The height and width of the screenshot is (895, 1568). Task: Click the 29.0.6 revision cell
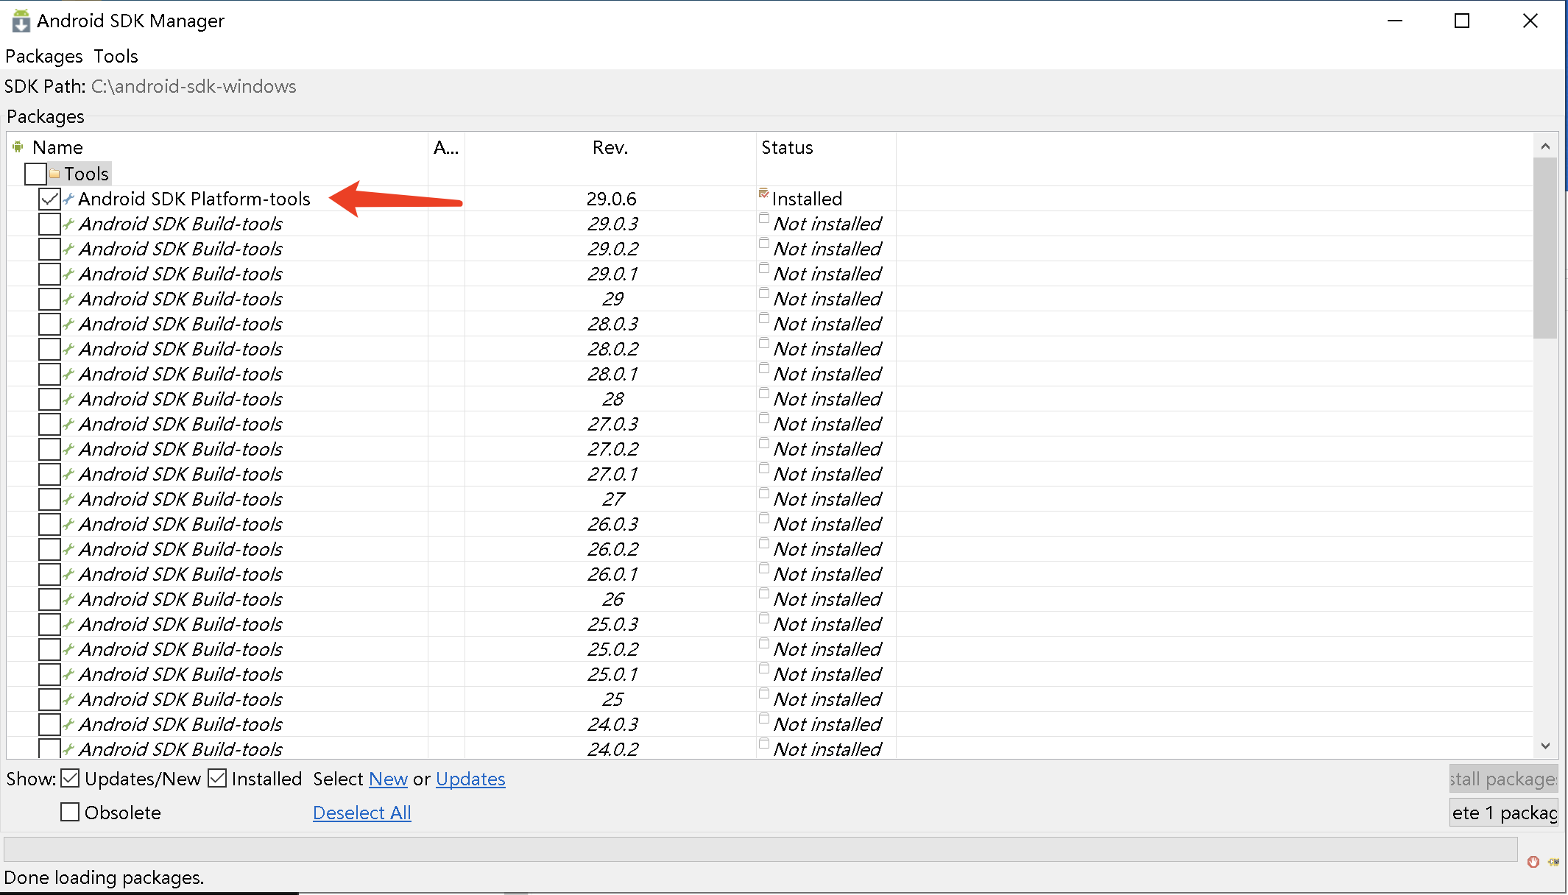pos(611,199)
